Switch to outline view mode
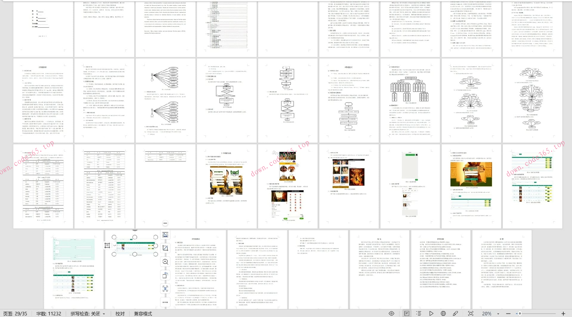This screenshot has width=572, height=317. (419, 313)
